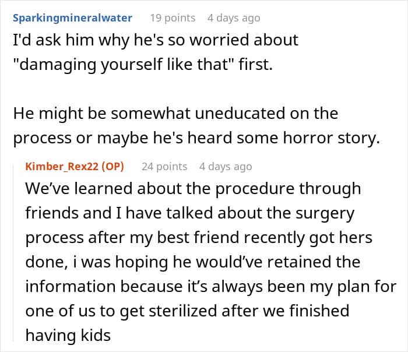Click the 19 points score

tap(172, 18)
